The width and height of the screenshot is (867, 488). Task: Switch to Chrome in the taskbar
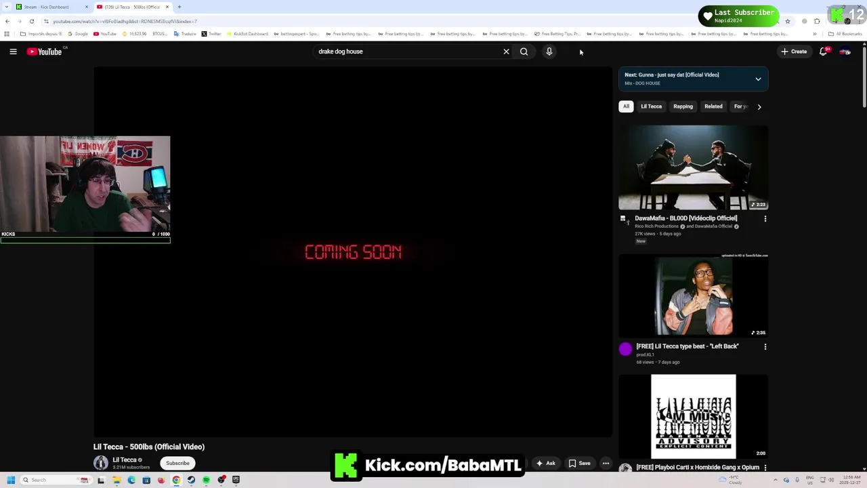(x=176, y=480)
